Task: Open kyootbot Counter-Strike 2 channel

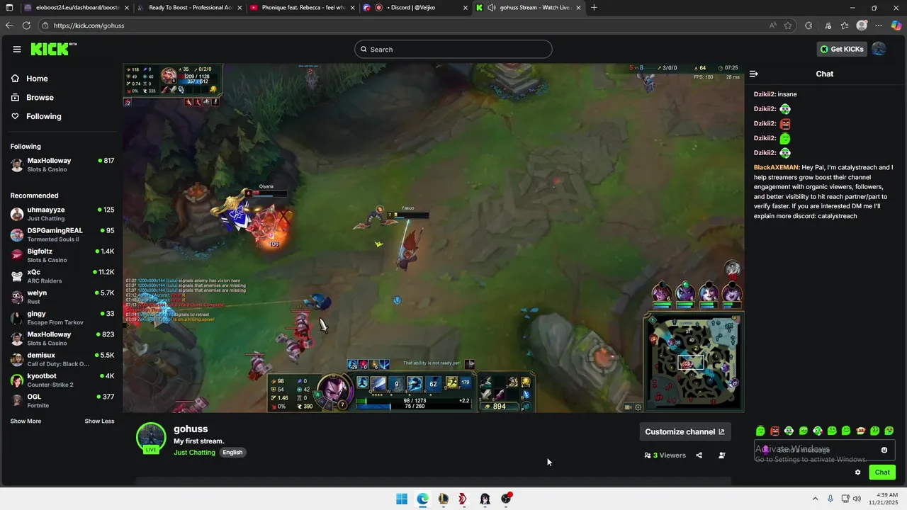Action: click(x=62, y=380)
